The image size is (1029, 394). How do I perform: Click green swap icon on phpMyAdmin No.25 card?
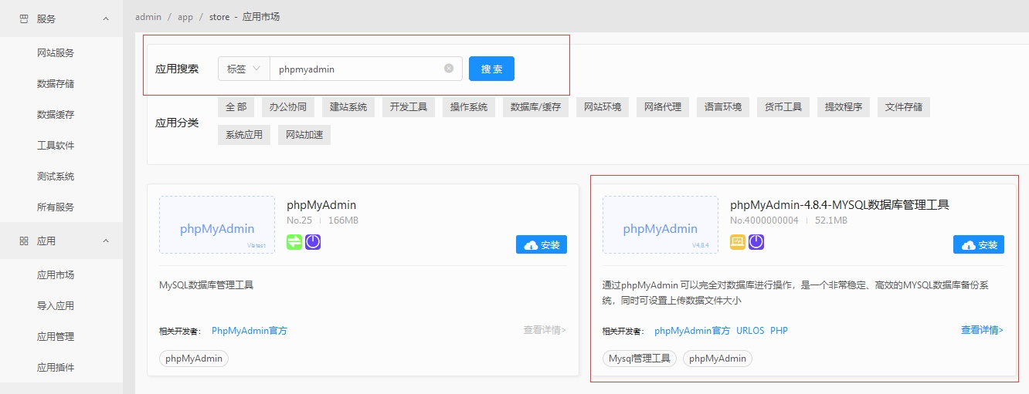294,242
